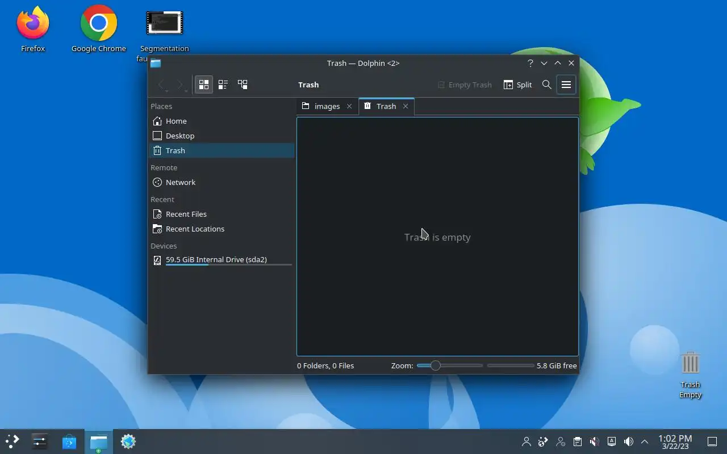Open Dolphin hamburger menu
The image size is (727, 454).
(566, 85)
